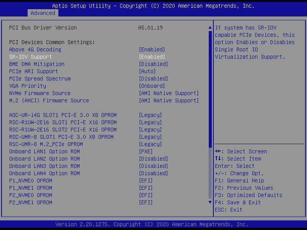Click the F1: General Help hint
307x230 pixels.
[x=239, y=181]
